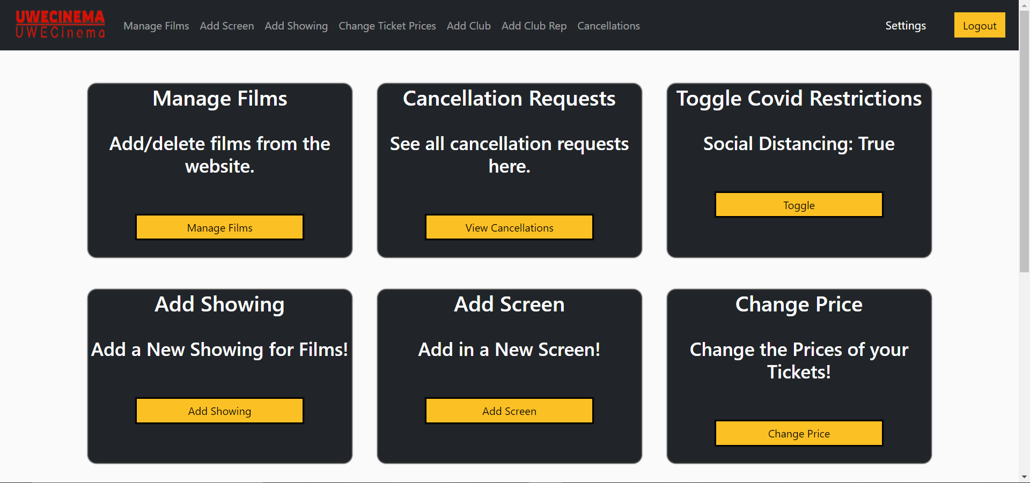Open Add Screen in the navbar
Viewport: 1030px width, 483px height.
click(x=226, y=26)
